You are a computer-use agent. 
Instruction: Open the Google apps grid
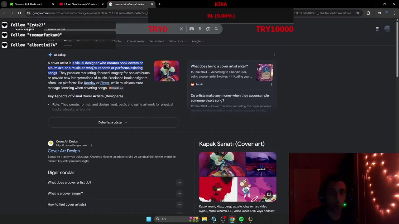377,29
